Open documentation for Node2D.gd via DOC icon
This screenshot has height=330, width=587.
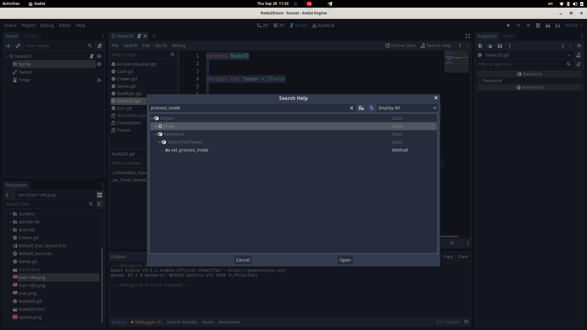pos(579,55)
